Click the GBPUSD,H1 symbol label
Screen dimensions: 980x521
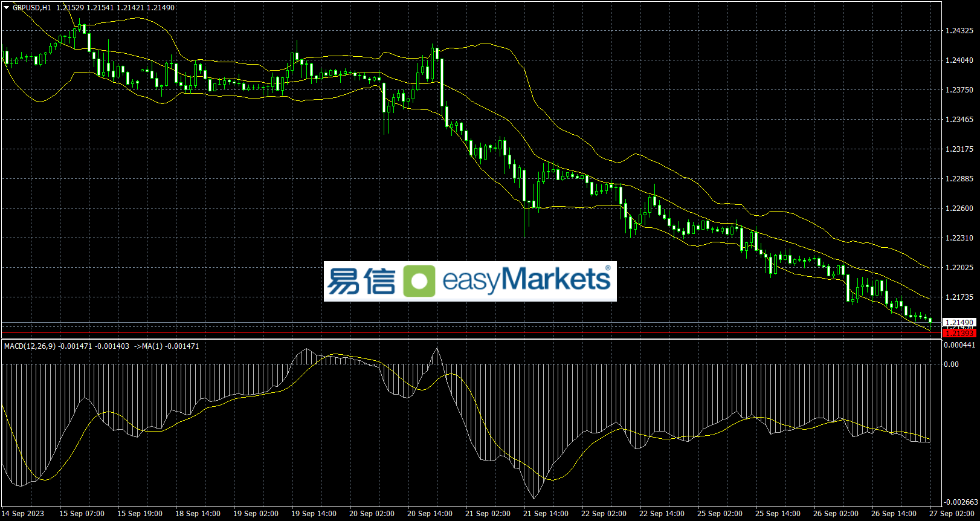31,8
